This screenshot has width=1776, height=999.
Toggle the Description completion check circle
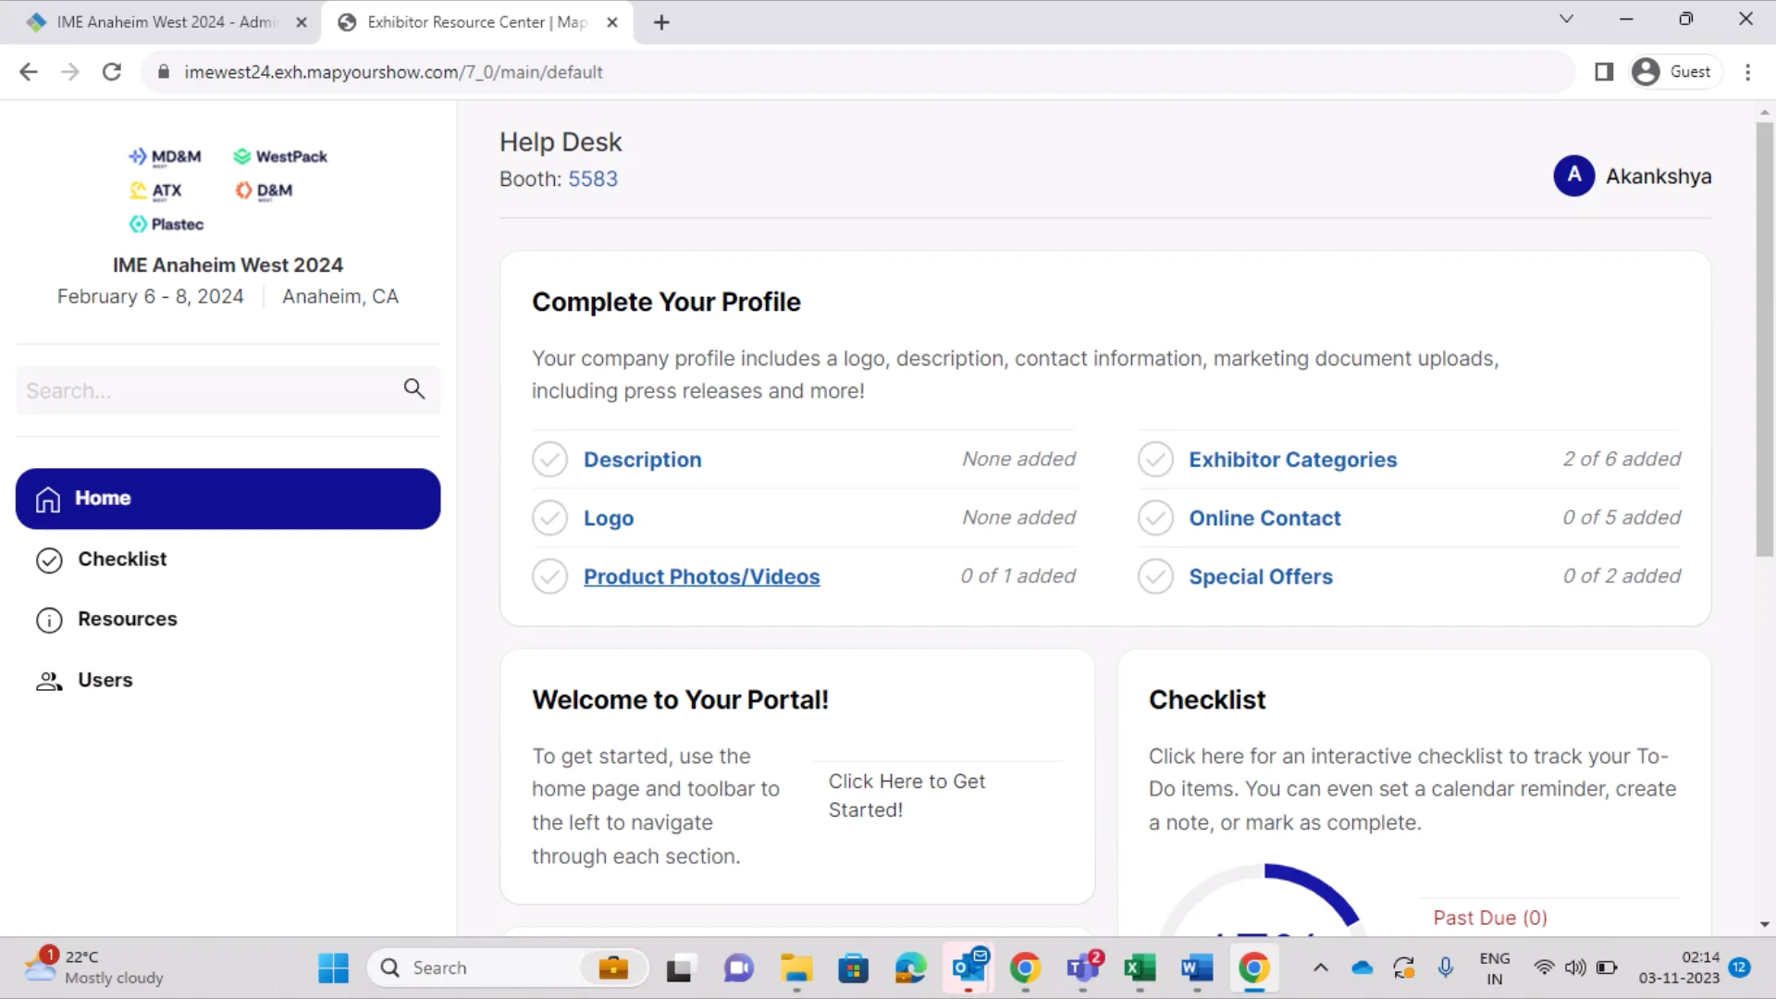549,460
